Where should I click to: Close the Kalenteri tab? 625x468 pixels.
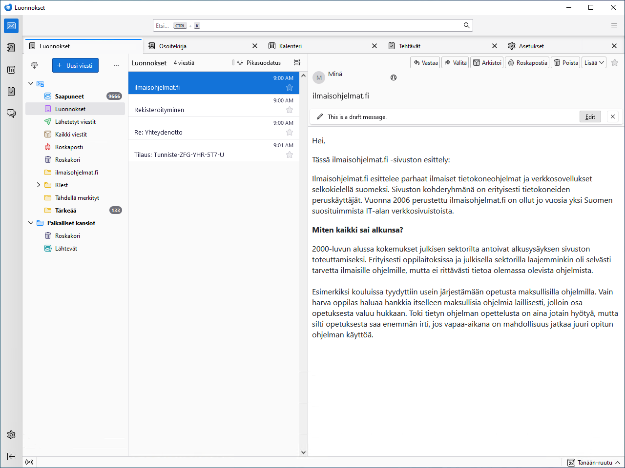point(375,46)
